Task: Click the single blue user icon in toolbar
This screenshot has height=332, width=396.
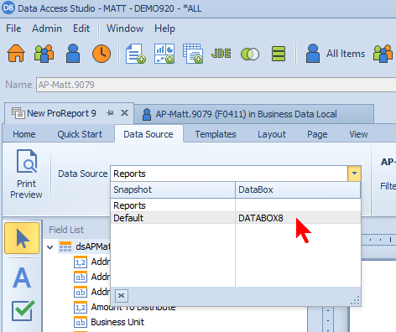Action: point(73,54)
